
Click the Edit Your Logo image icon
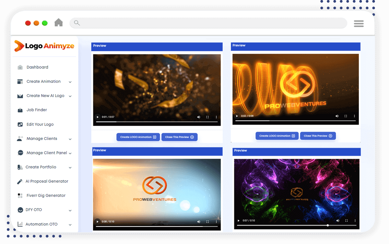[x=20, y=125]
